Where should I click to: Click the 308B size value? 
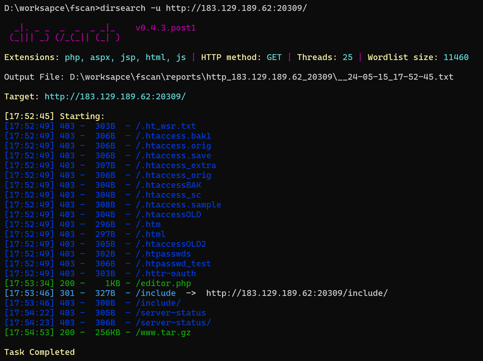pos(105,205)
